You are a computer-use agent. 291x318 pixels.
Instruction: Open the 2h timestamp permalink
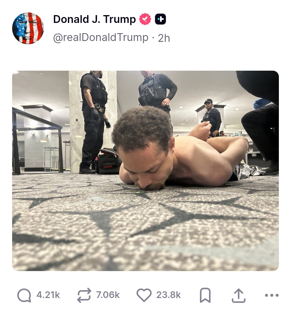[x=164, y=38]
